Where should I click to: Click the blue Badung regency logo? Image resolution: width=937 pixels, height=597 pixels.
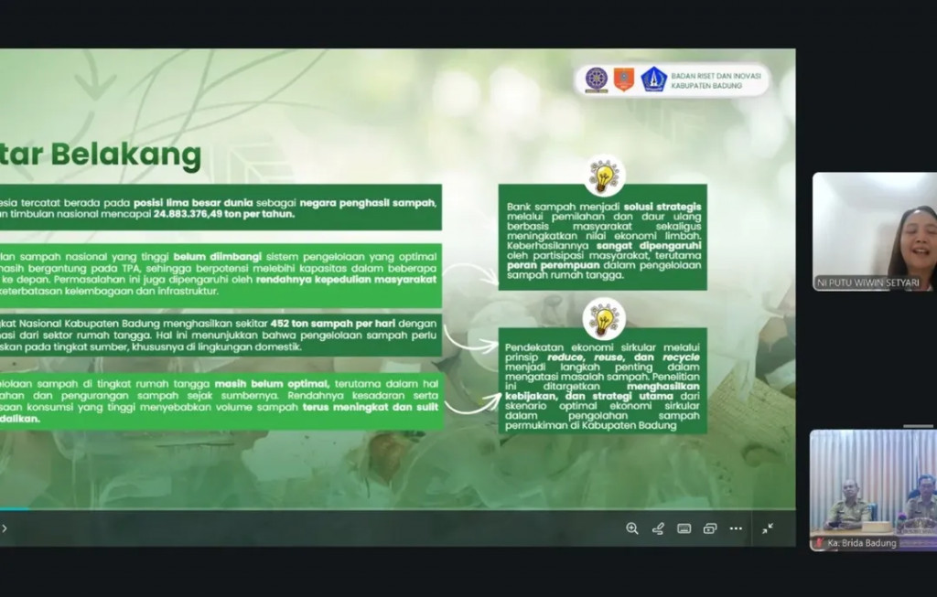coord(653,80)
